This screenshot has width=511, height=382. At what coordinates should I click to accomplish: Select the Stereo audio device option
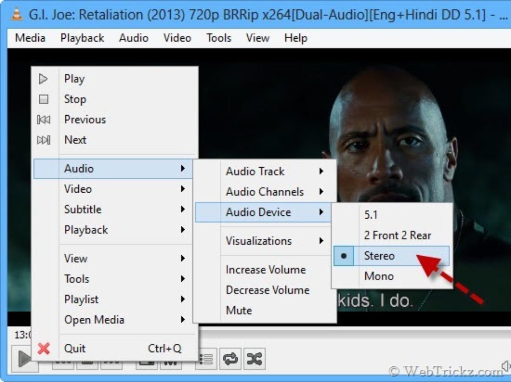391,256
